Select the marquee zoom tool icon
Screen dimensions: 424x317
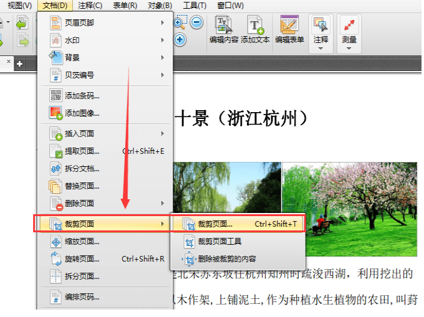click(x=180, y=22)
